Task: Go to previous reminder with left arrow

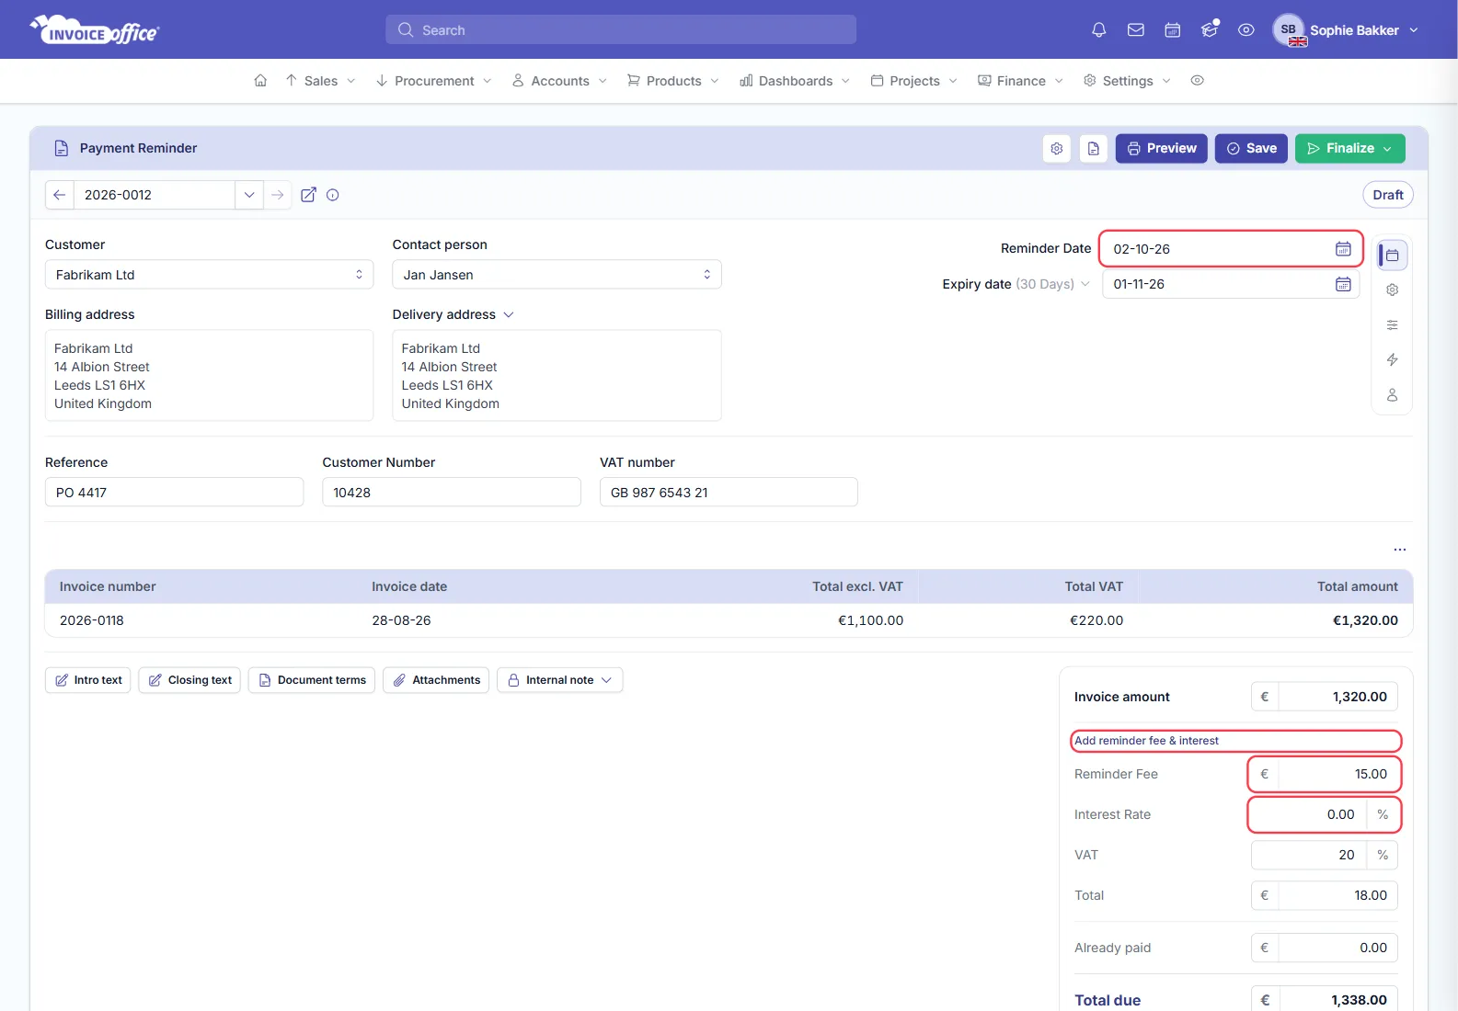Action: 60,195
